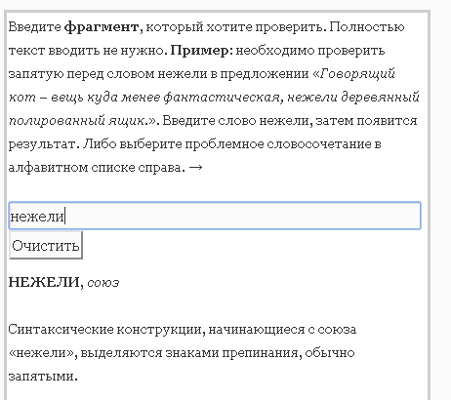Click the italic phrase "полированный ящик"
Screen dimensions: 451x400
[77, 121]
